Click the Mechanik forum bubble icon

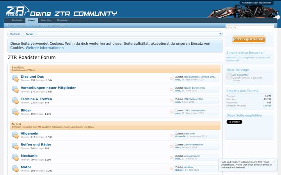[x=15, y=157]
